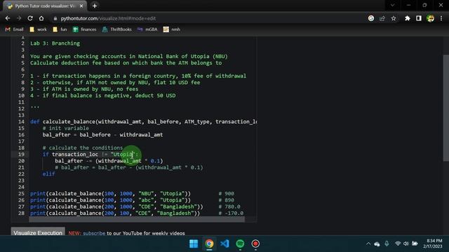Open Chrome from the taskbar
Viewport: 449px width, 252px height.
point(209,244)
